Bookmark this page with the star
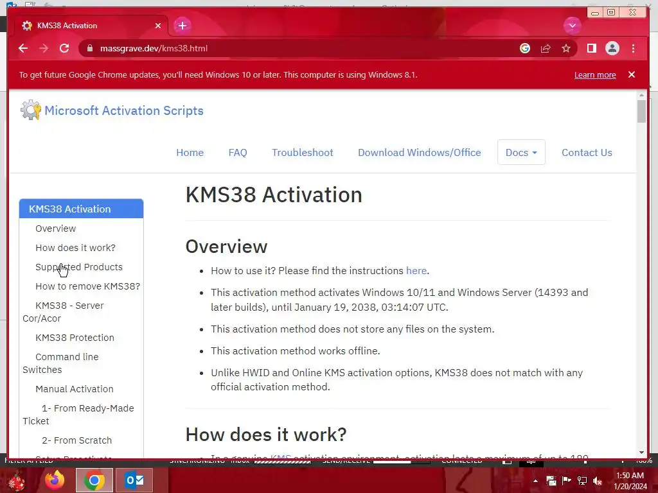Screen dimensions: 658x493 coord(566,48)
